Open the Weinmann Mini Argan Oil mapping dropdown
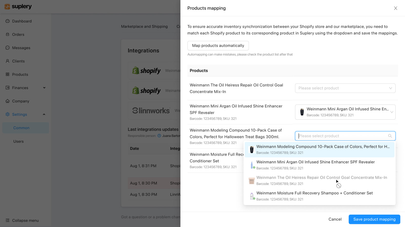 pyautogui.click(x=345, y=112)
